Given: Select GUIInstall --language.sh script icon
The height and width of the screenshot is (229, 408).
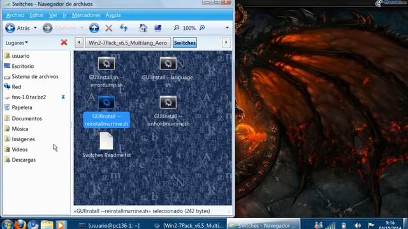Looking at the screenshot, I should coord(168,64).
